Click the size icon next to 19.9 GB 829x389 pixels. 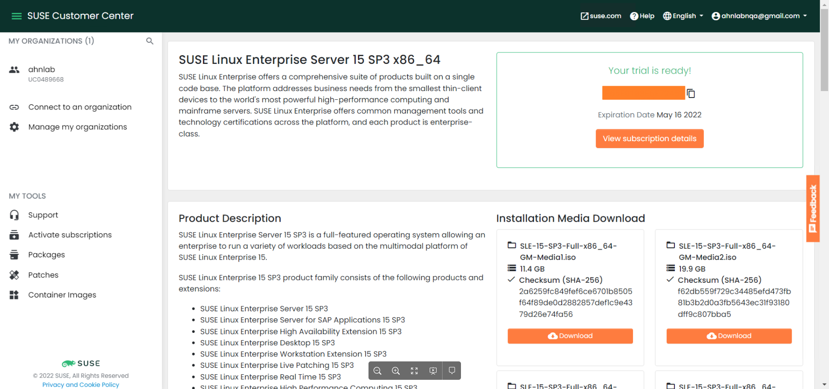pos(670,268)
